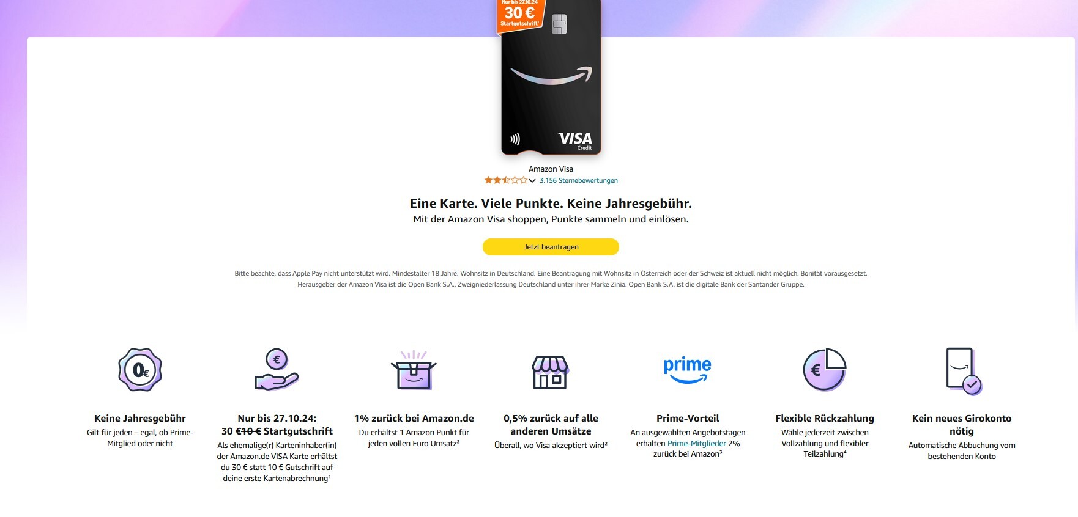Screen dimensions: 1078x517
Task: Expand the star rating dropdown chevron
Action: coord(532,181)
